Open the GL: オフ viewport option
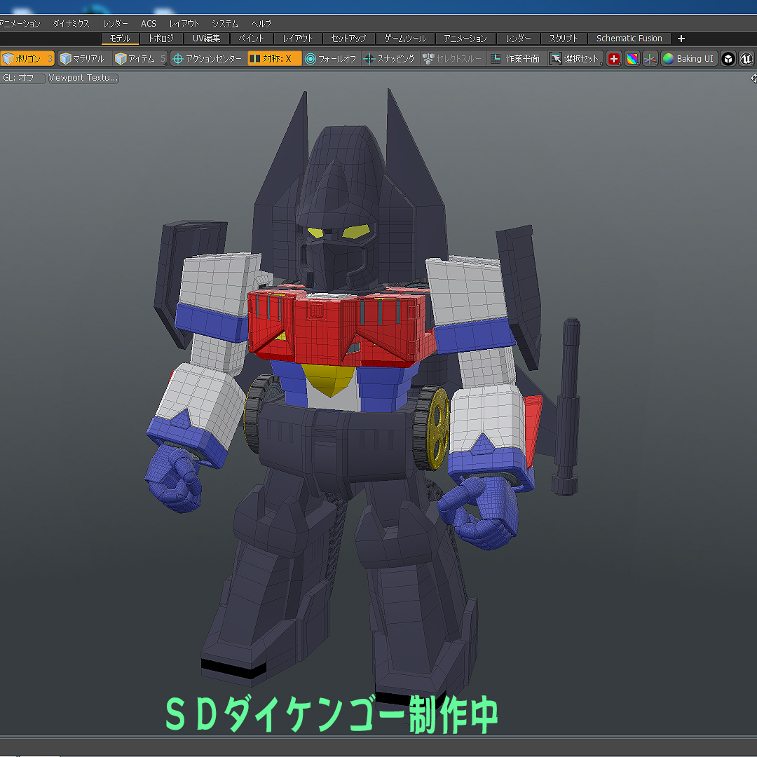The width and height of the screenshot is (757, 757). 22,78
